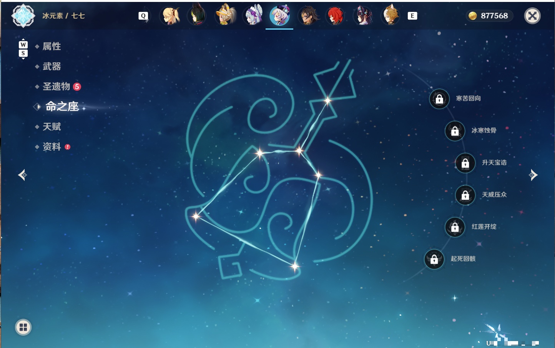Viewport: 555px width, 348px height.
Task: Switch to the 武器 menu tab
Action: (52, 67)
